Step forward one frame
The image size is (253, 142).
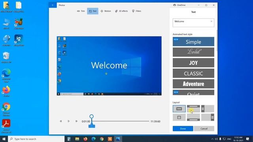click(x=76, y=121)
